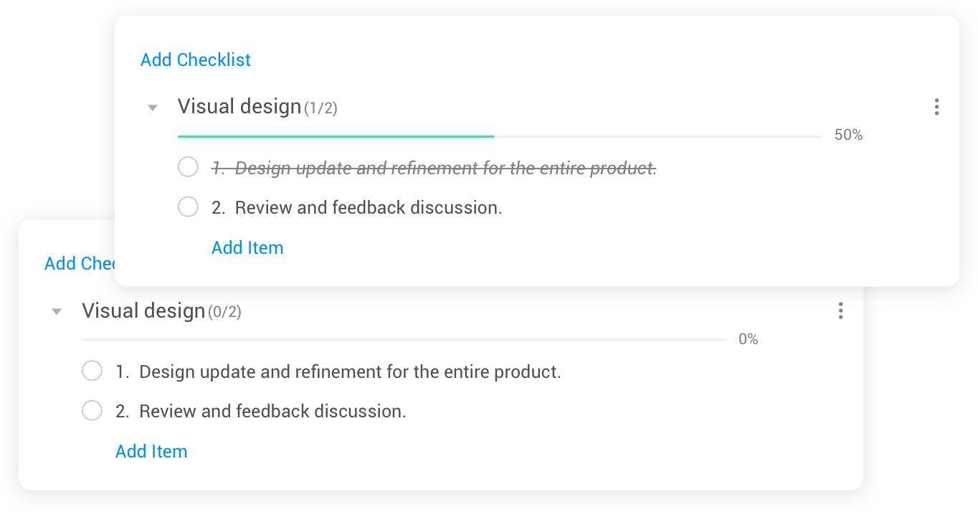
Task: Collapse the Visual design (0/2) checklist arrow
Action: 57,312
